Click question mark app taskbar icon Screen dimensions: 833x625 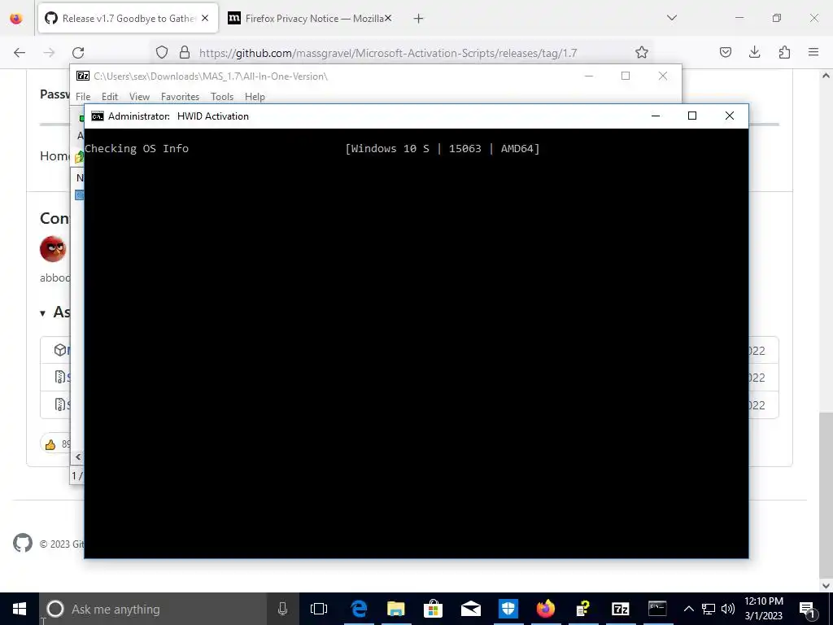point(583,609)
